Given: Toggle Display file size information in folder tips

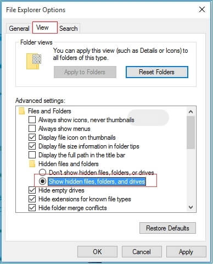Looking at the screenshot, I should [x=32, y=146].
